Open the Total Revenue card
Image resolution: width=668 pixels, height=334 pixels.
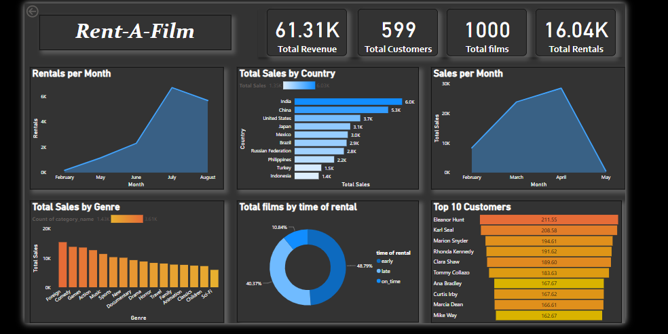[x=307, y=33]
